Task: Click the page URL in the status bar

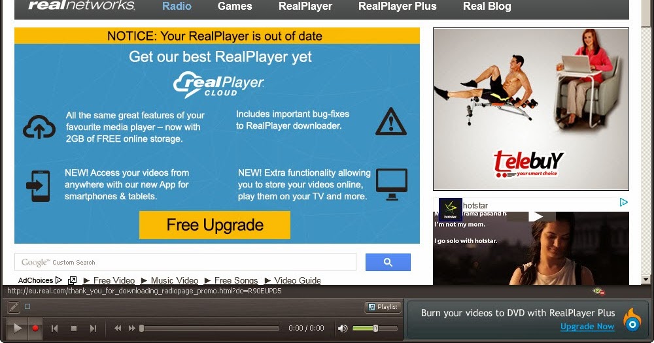Action: pyautogui.click(x=145, y=291)
